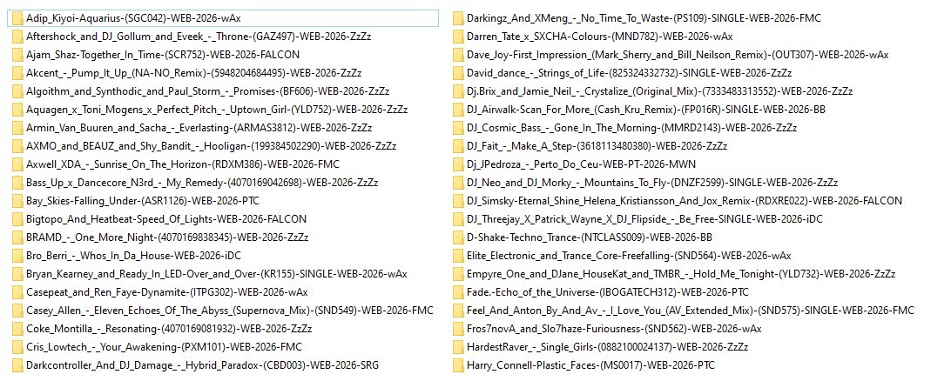Viewport: 951px width, 381px height.
Task: Select DJ_Threejay Be_Free folder name
Action: tap(644, 218)
